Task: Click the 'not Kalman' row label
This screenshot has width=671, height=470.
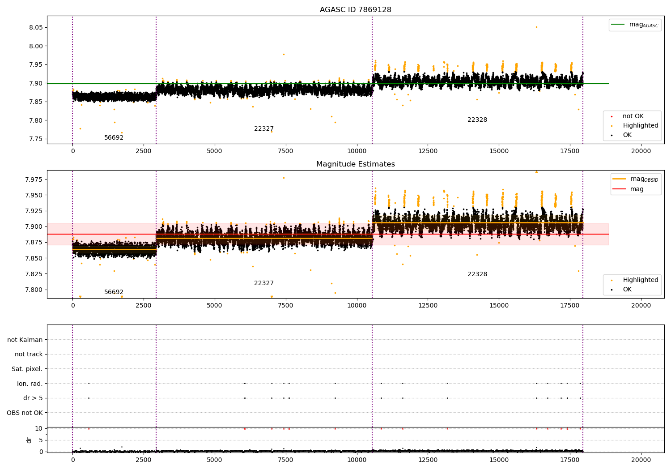Action: pyautogui.click(x=25, y=340)
